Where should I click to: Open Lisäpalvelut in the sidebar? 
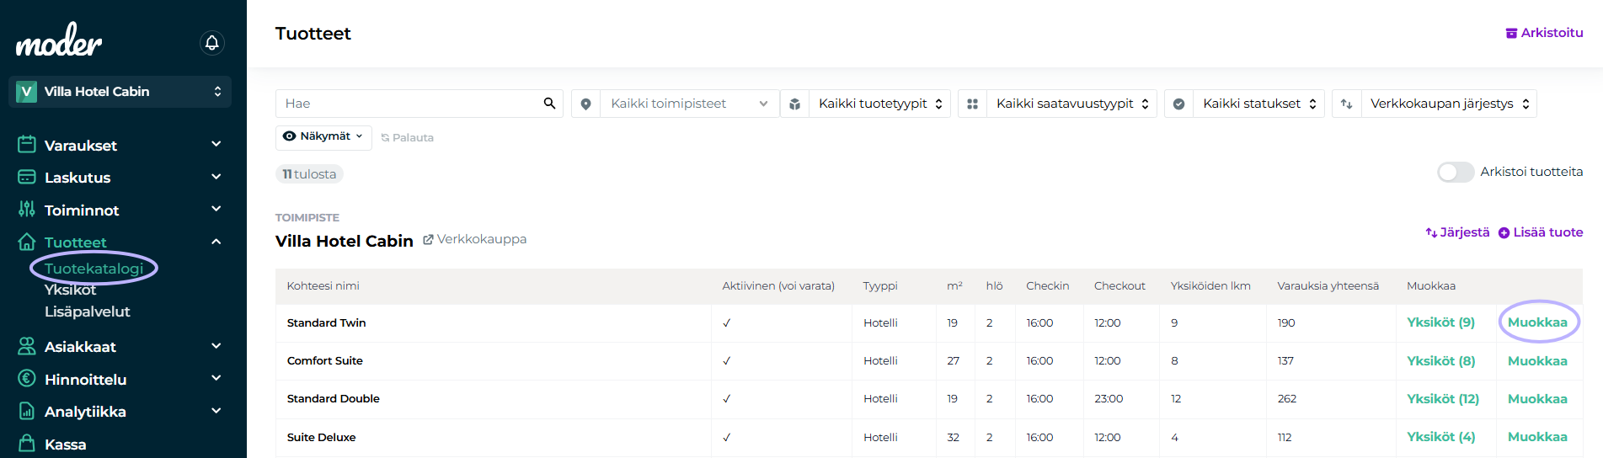(x=87, y=312)
